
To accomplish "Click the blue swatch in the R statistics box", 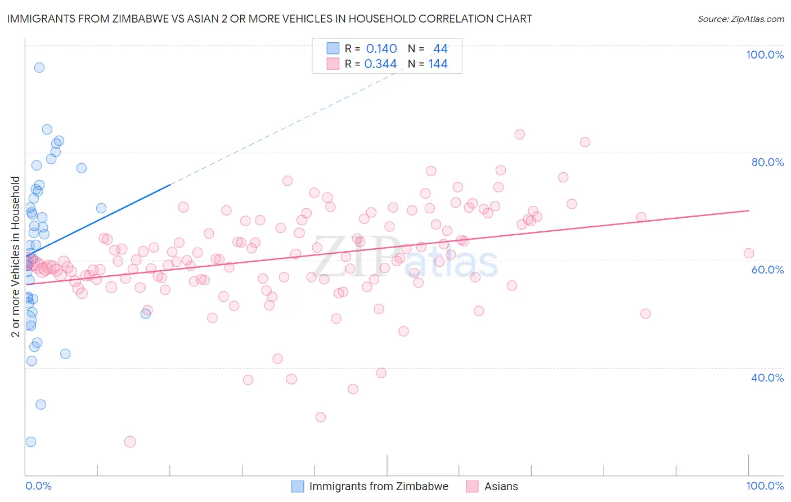I will (333, 48).
